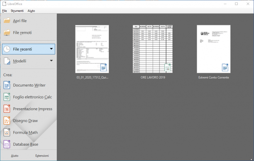Screen dimensions: 254x161
Task: Click the Apri file label
Action: coord(20,21)
